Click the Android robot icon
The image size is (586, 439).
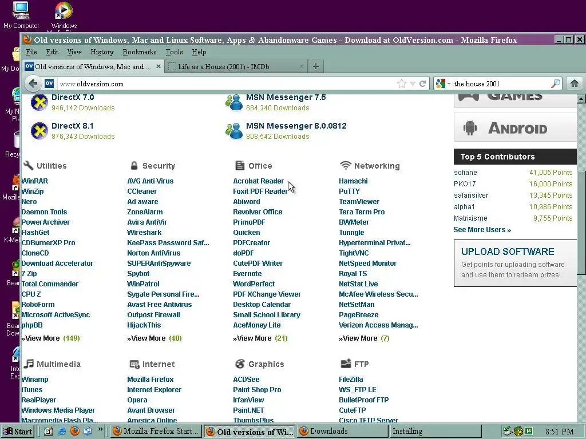[470, 128]
